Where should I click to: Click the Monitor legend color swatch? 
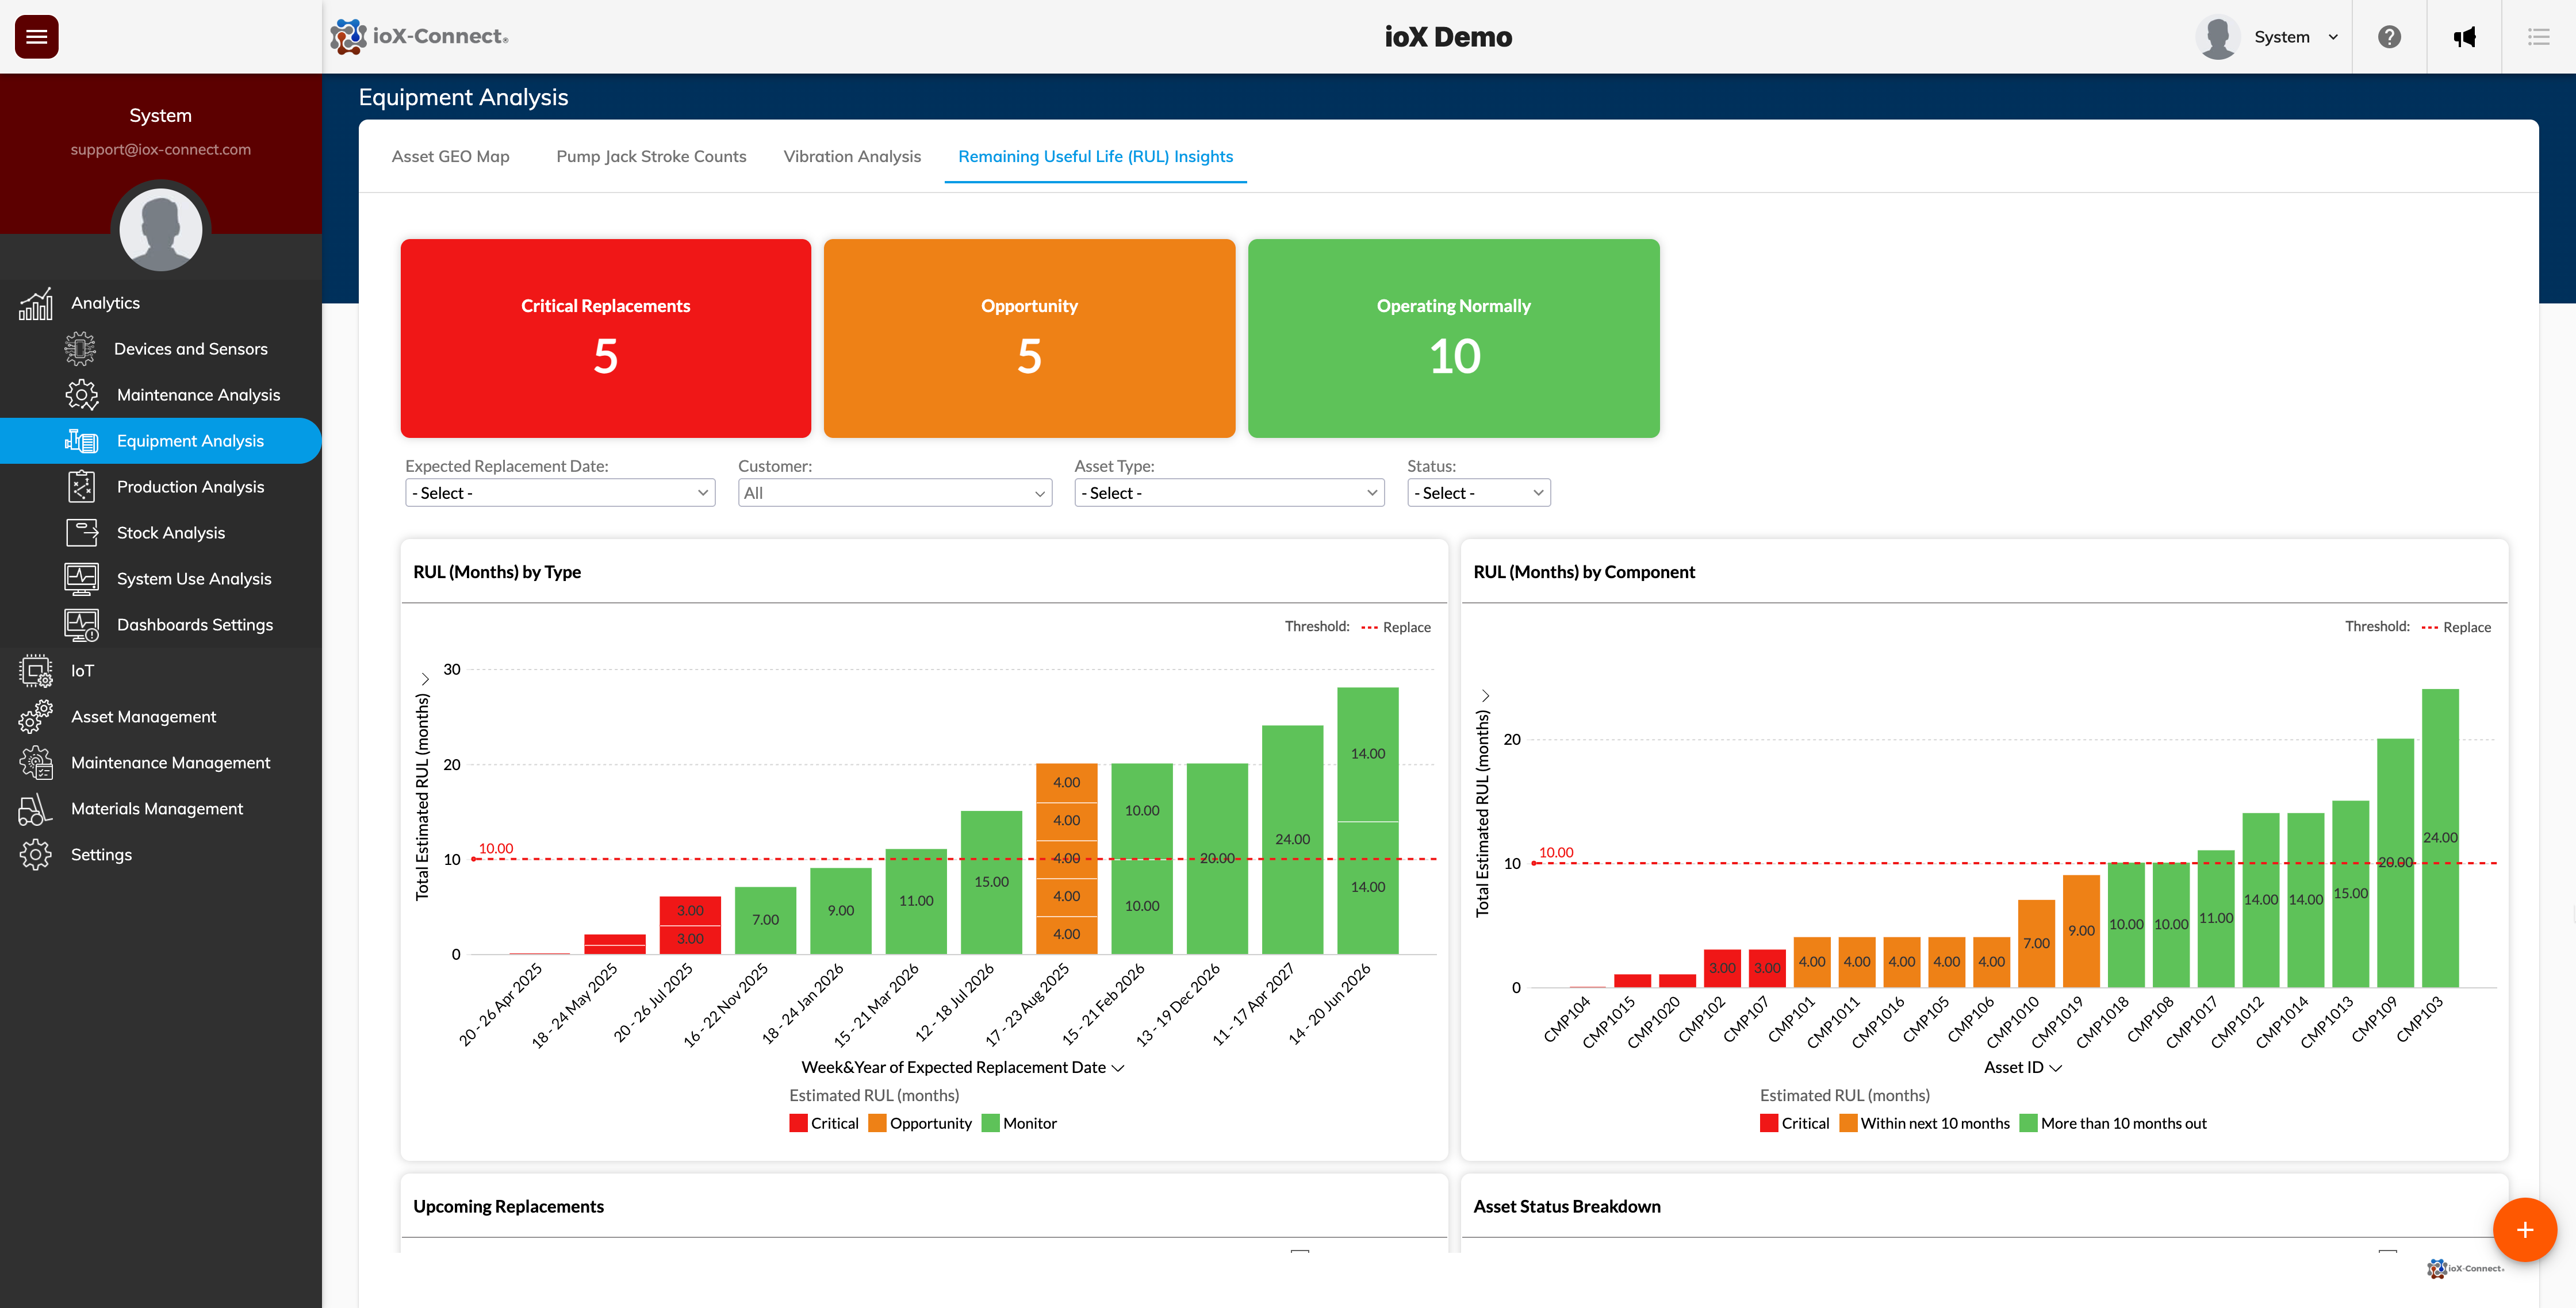coord(991,1122)
